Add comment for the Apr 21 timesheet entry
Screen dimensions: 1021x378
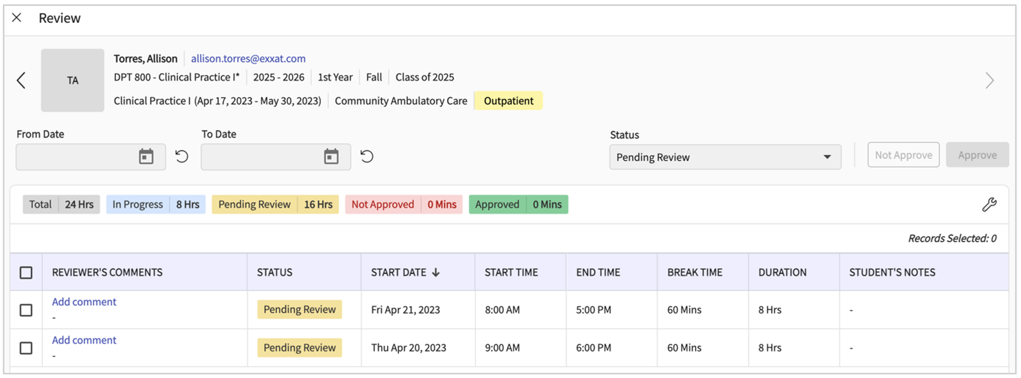(x=84, y=302)
